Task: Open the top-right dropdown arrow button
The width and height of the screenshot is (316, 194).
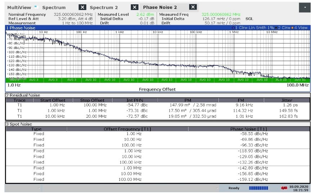Action: point(305,7)
